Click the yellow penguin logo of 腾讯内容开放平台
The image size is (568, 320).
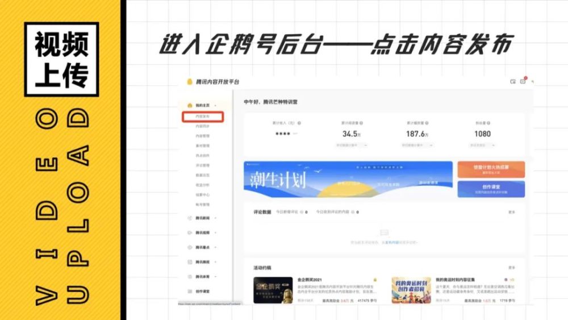pos(190,81)
